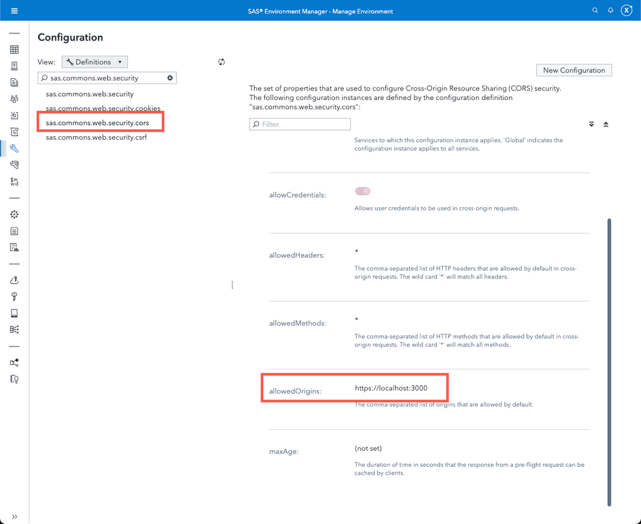Open the share nodes sidebar icon

point(14,362)
